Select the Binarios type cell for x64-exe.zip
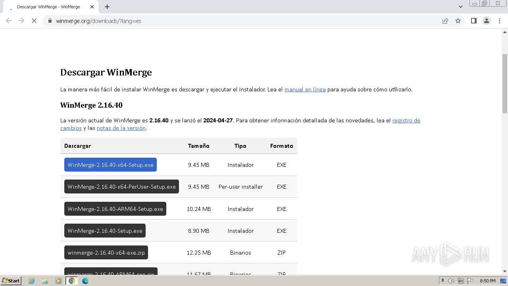The image size is (508, 286). [241, 253]
